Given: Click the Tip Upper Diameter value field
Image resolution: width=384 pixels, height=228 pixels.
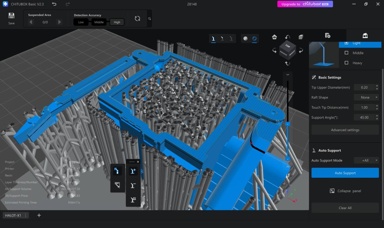Looking at the screenshot, I should [x=364, y=87].
